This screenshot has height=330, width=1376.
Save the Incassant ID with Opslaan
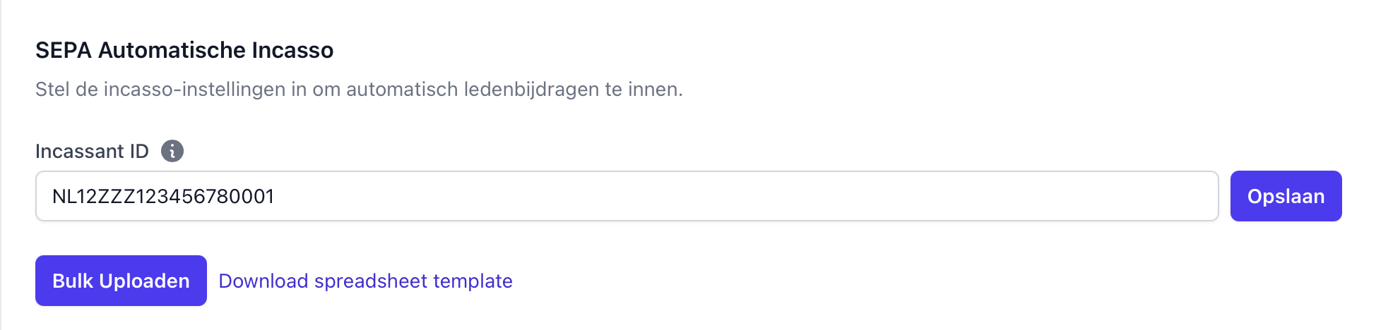click(x=1286, y=196)
